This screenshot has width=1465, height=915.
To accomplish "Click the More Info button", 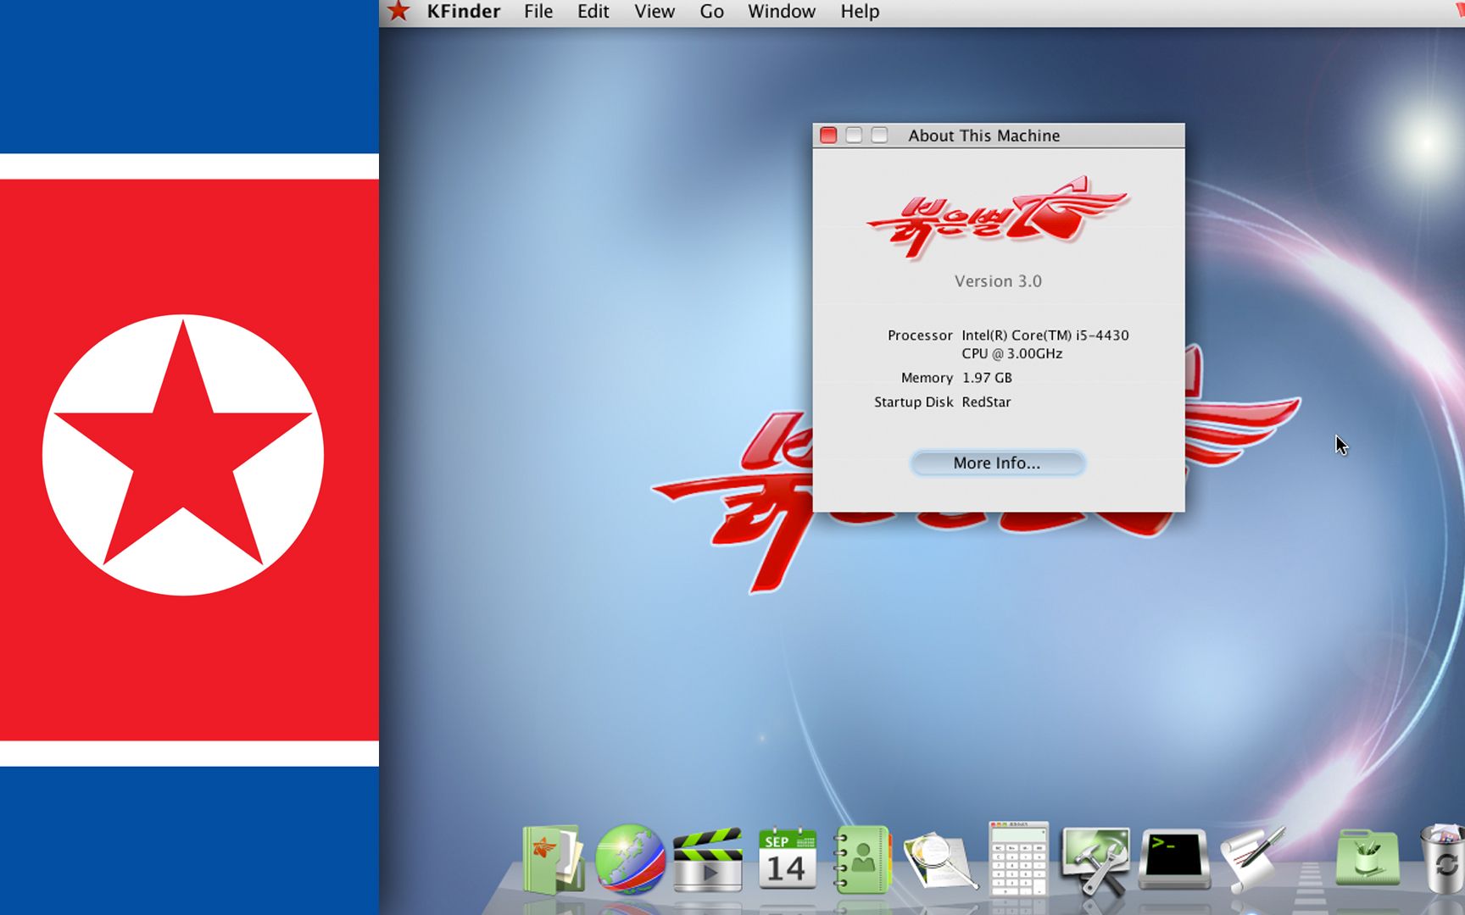I will click(x=997, y=463).
